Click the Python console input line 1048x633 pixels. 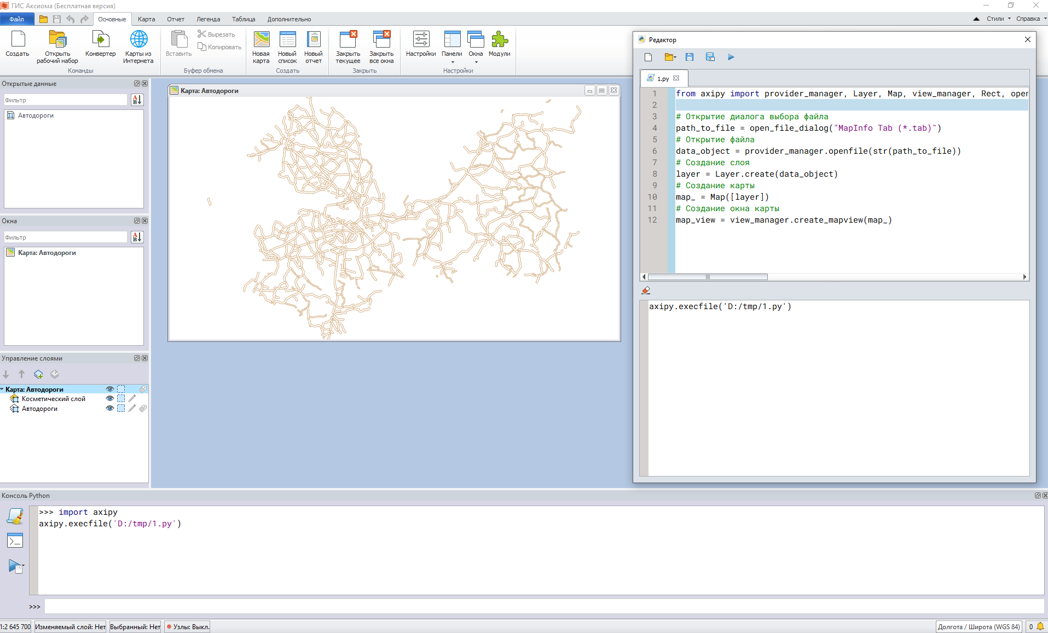coord(544,606)
